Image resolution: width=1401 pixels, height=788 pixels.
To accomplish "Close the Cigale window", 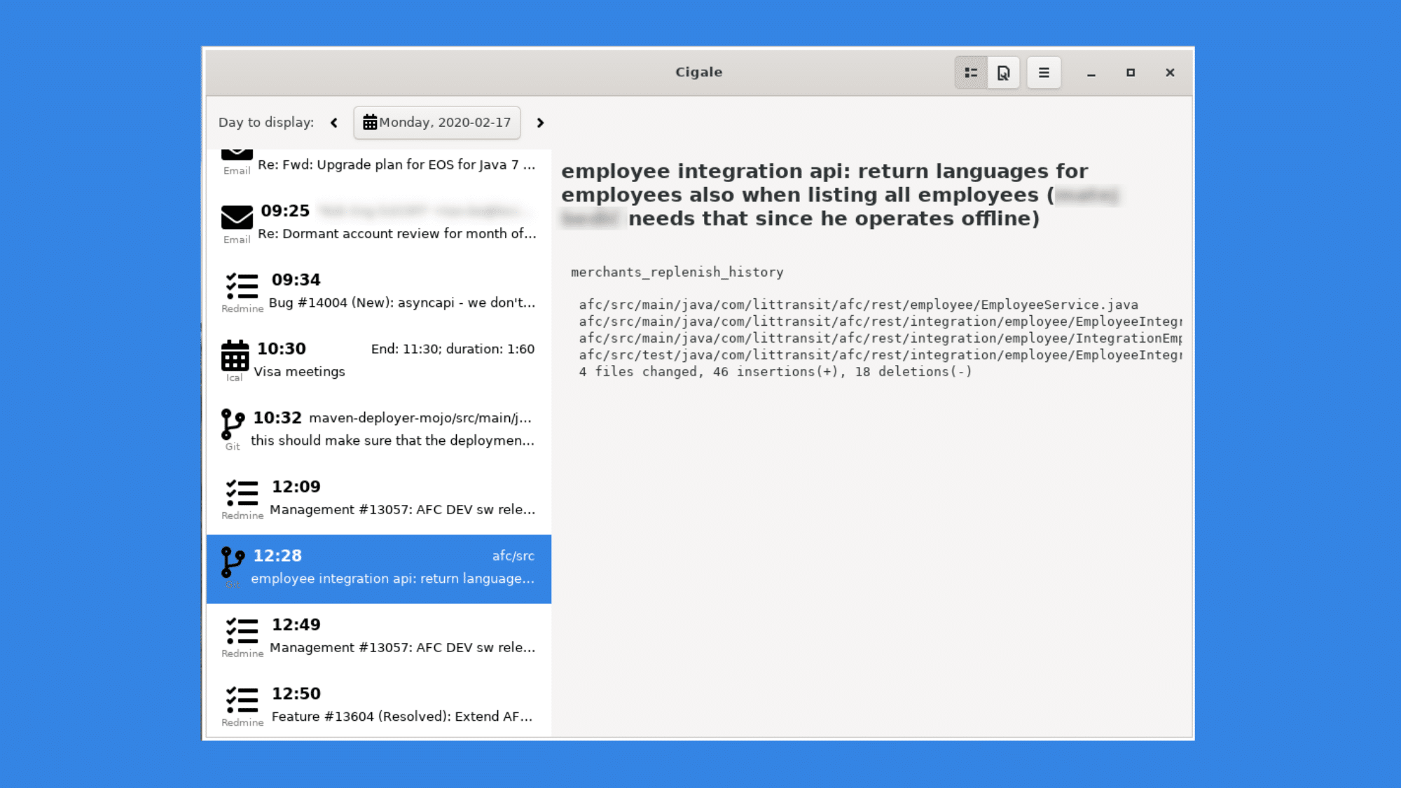I will (x=1170, y=73).
